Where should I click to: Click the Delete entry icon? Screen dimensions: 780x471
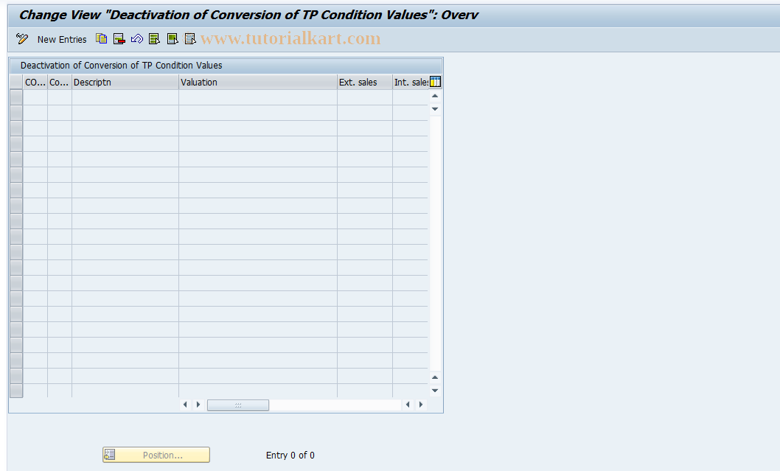pos(119,39)
